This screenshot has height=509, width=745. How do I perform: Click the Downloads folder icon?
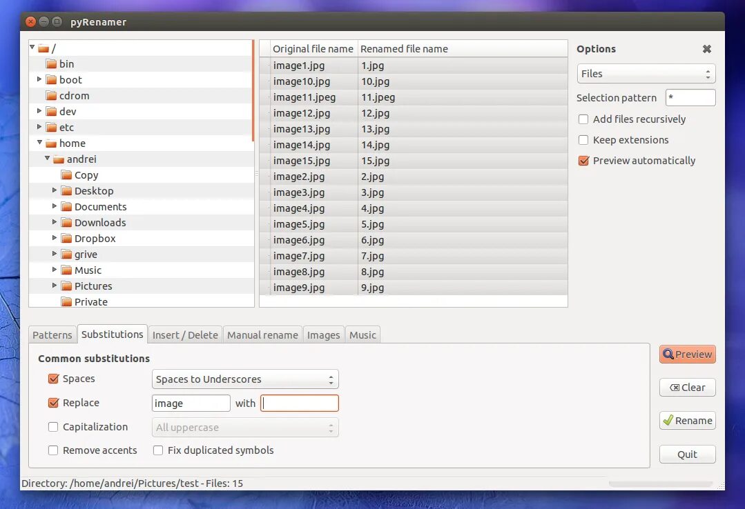tap(66, 223)
